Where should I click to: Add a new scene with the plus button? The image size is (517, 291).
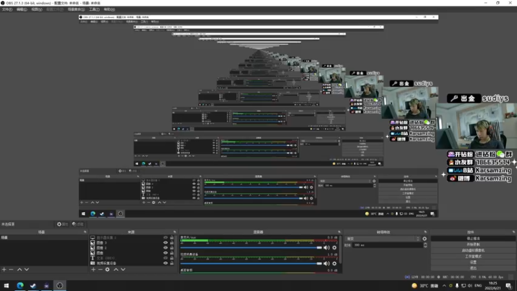point(4,270)
